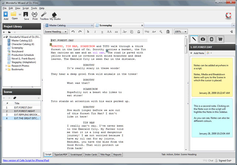Image resolution: width=237 pixels, height=165 pixels.
Task: Expand the Research Photos folder
Action: [x=6, y=66]
